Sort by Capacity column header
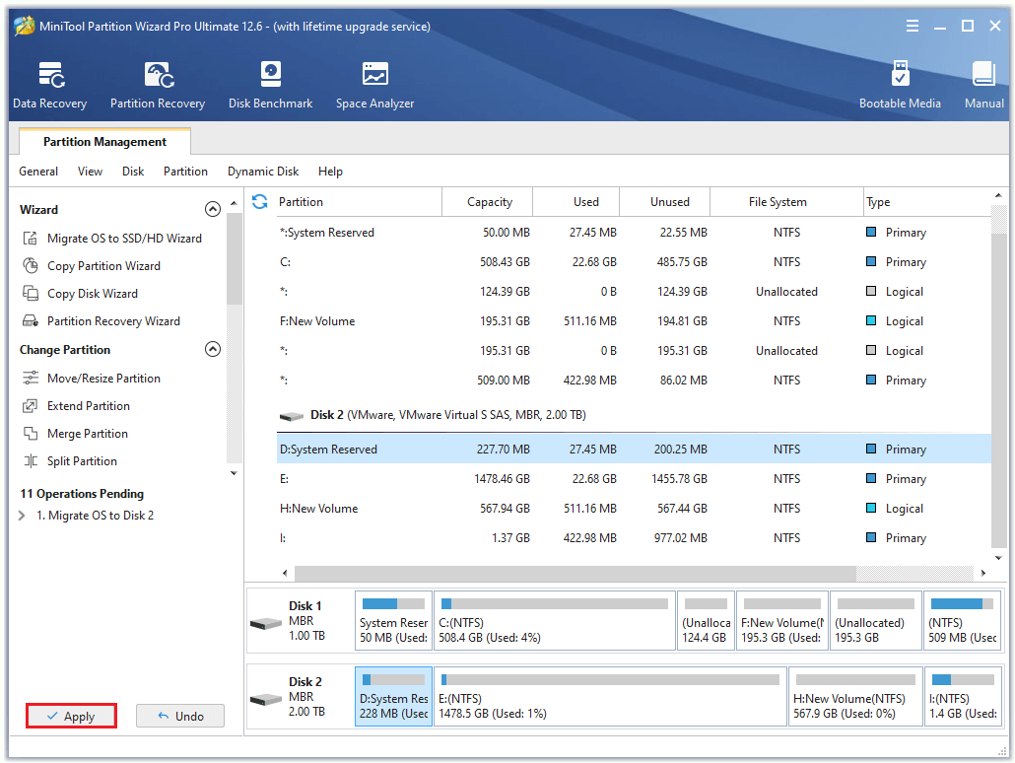Viewport: 1015px width, 763px height. pyautogui.click(x=488, y=201)
